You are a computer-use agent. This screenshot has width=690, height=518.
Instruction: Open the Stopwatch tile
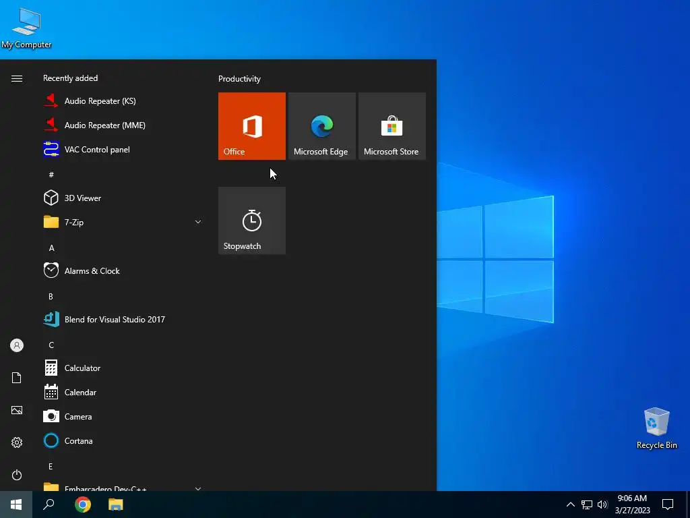click(252, 221)
